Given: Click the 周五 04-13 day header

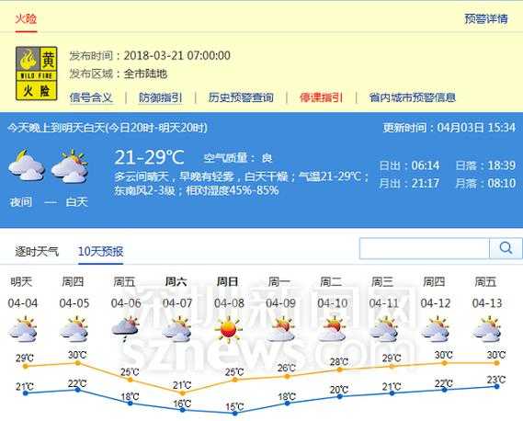Looking at the screenshot, I should [487, 292].
